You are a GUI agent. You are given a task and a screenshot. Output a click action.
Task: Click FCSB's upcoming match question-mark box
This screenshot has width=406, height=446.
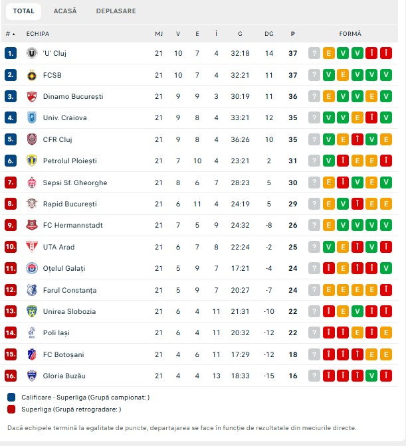click(314, 75)
